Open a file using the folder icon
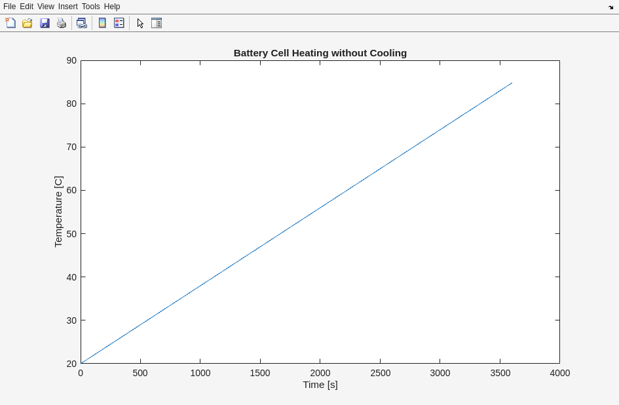 (28, 23)
